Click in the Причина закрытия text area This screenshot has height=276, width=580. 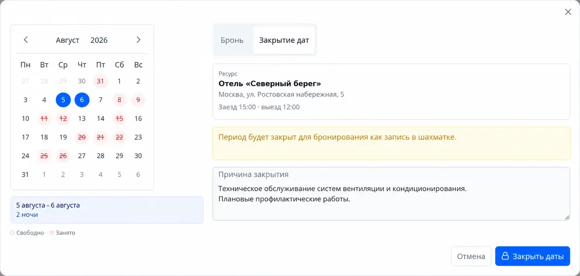pos(392,194)
